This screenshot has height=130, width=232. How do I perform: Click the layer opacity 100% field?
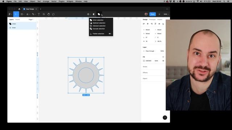coord(162,51)
